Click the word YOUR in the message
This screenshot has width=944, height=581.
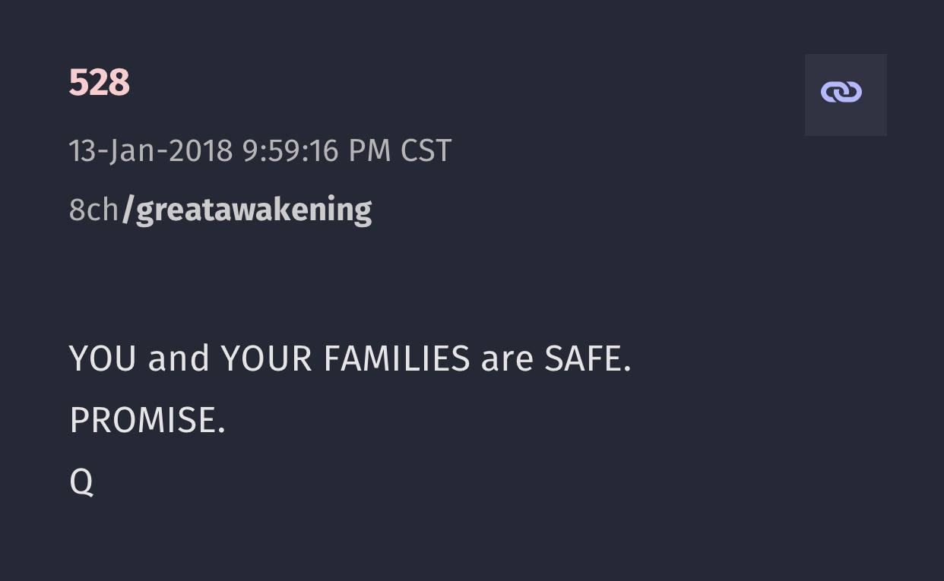[x=266, y=358]
